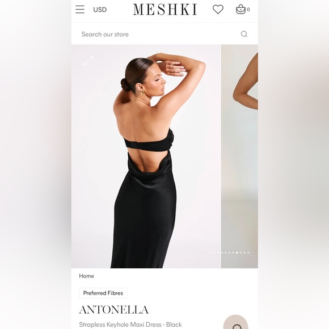Image resolution: width=329 pixels, height=329 pixels.
Task: Open the main black dress photo
Action: 146,157
